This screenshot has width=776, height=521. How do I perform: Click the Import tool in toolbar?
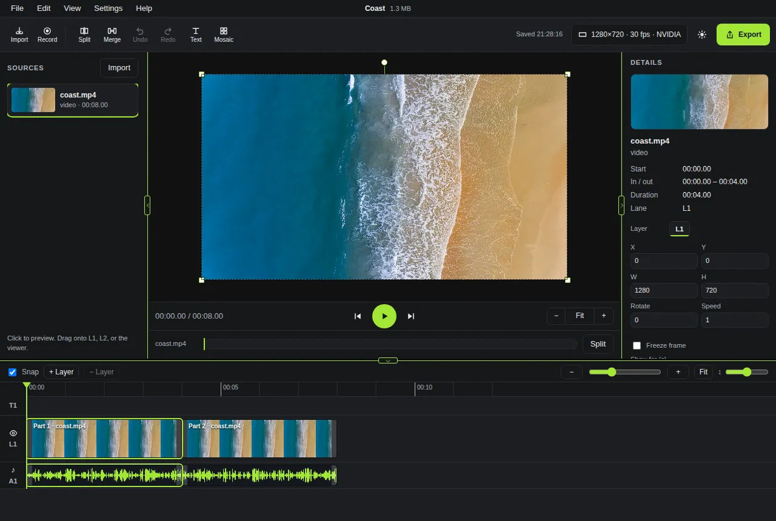(x=19, y=35)
